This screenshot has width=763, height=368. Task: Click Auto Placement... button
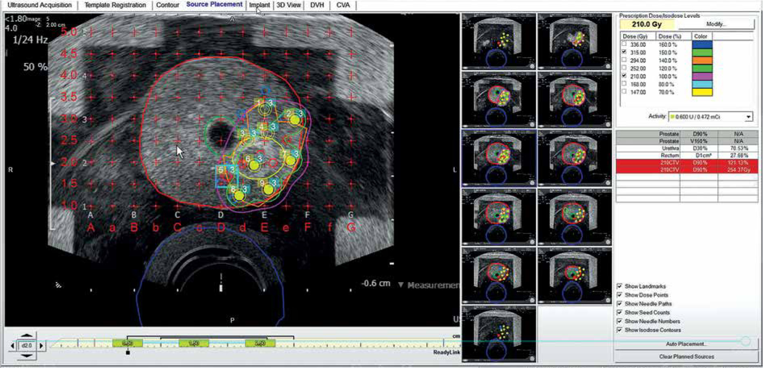tap(686, 344)
